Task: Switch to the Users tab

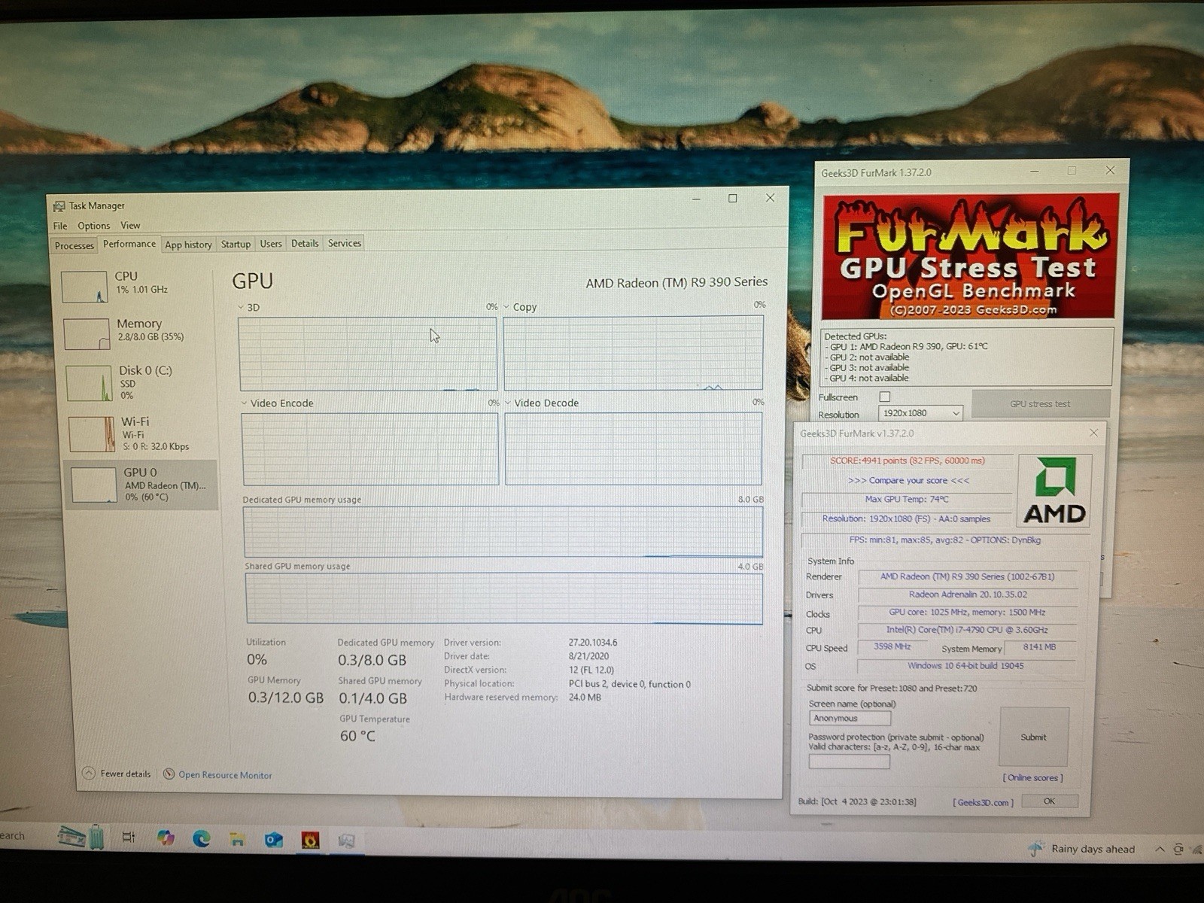Action: pyautogui.click(x=271, y=244)
